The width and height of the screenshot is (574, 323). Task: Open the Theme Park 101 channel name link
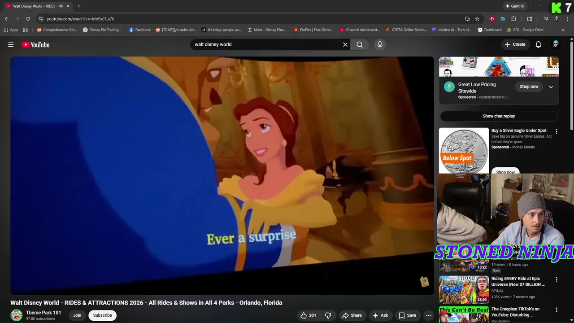pos(43,313)
